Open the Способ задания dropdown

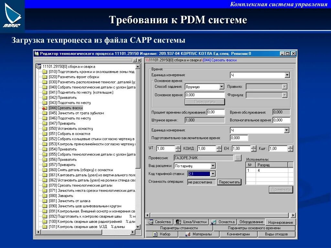[221, 87]
